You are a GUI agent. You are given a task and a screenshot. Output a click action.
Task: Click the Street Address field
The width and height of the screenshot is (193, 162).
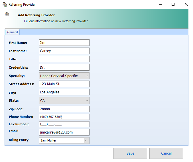point(64,84)
